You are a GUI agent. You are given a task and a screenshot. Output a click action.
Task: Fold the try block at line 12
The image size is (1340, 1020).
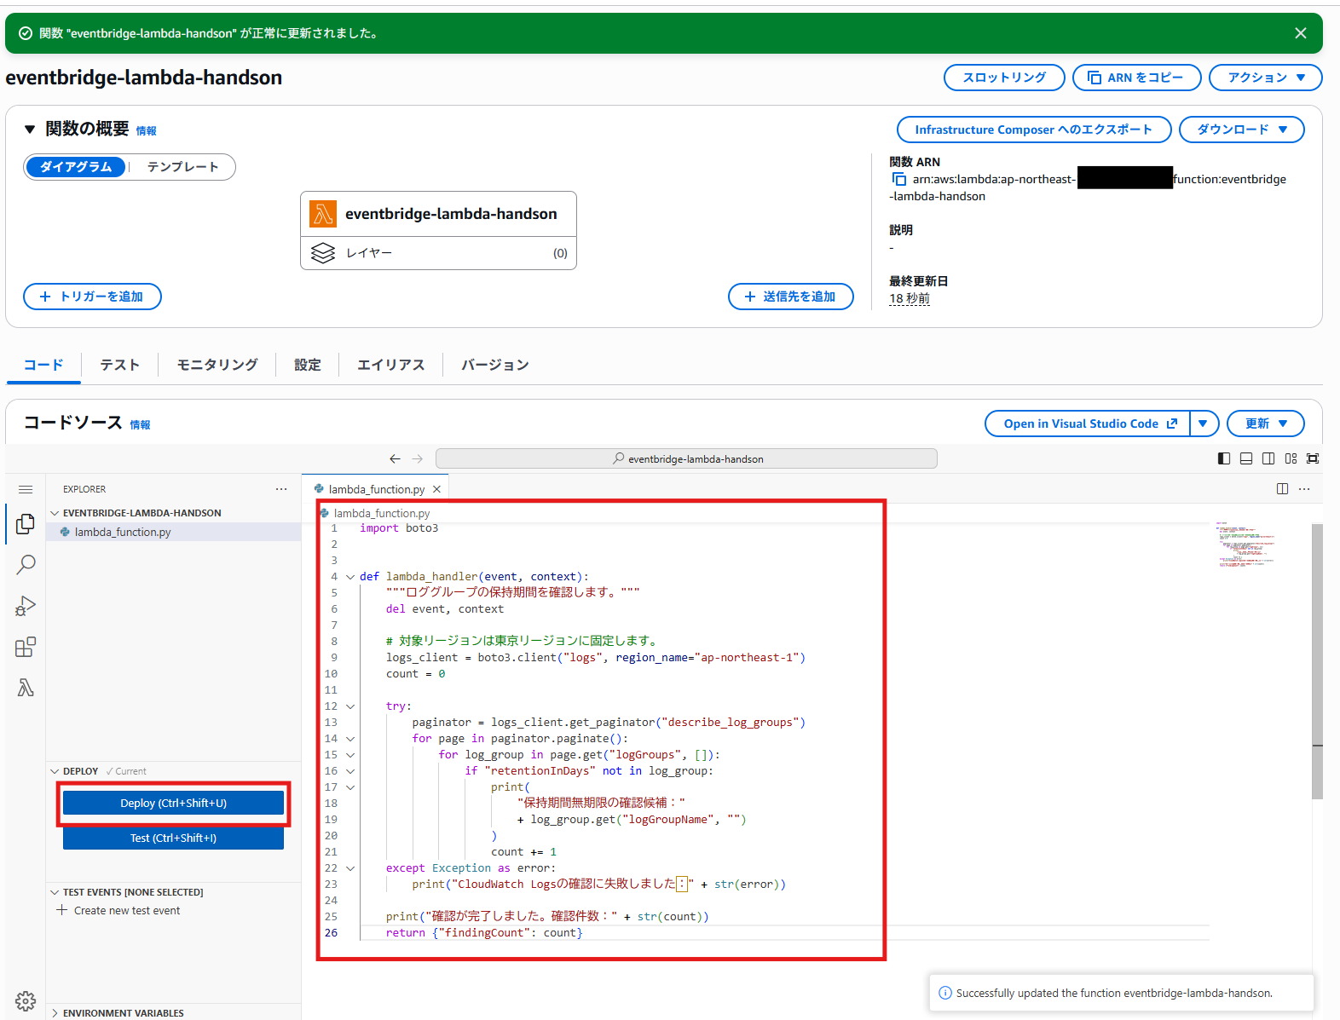click(x=350, y=706)
